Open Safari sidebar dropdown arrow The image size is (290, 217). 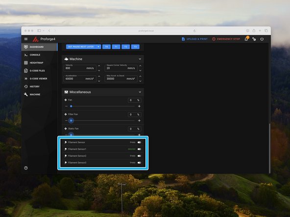click(x=44, y=31)
